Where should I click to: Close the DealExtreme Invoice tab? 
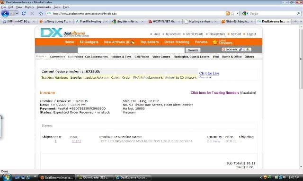[288, 22]
